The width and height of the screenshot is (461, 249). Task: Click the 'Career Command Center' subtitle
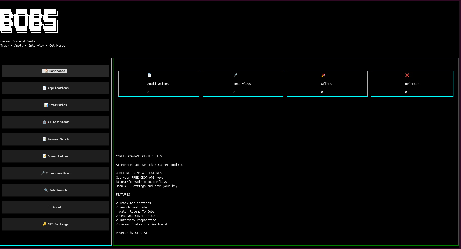tap(19, 41)
